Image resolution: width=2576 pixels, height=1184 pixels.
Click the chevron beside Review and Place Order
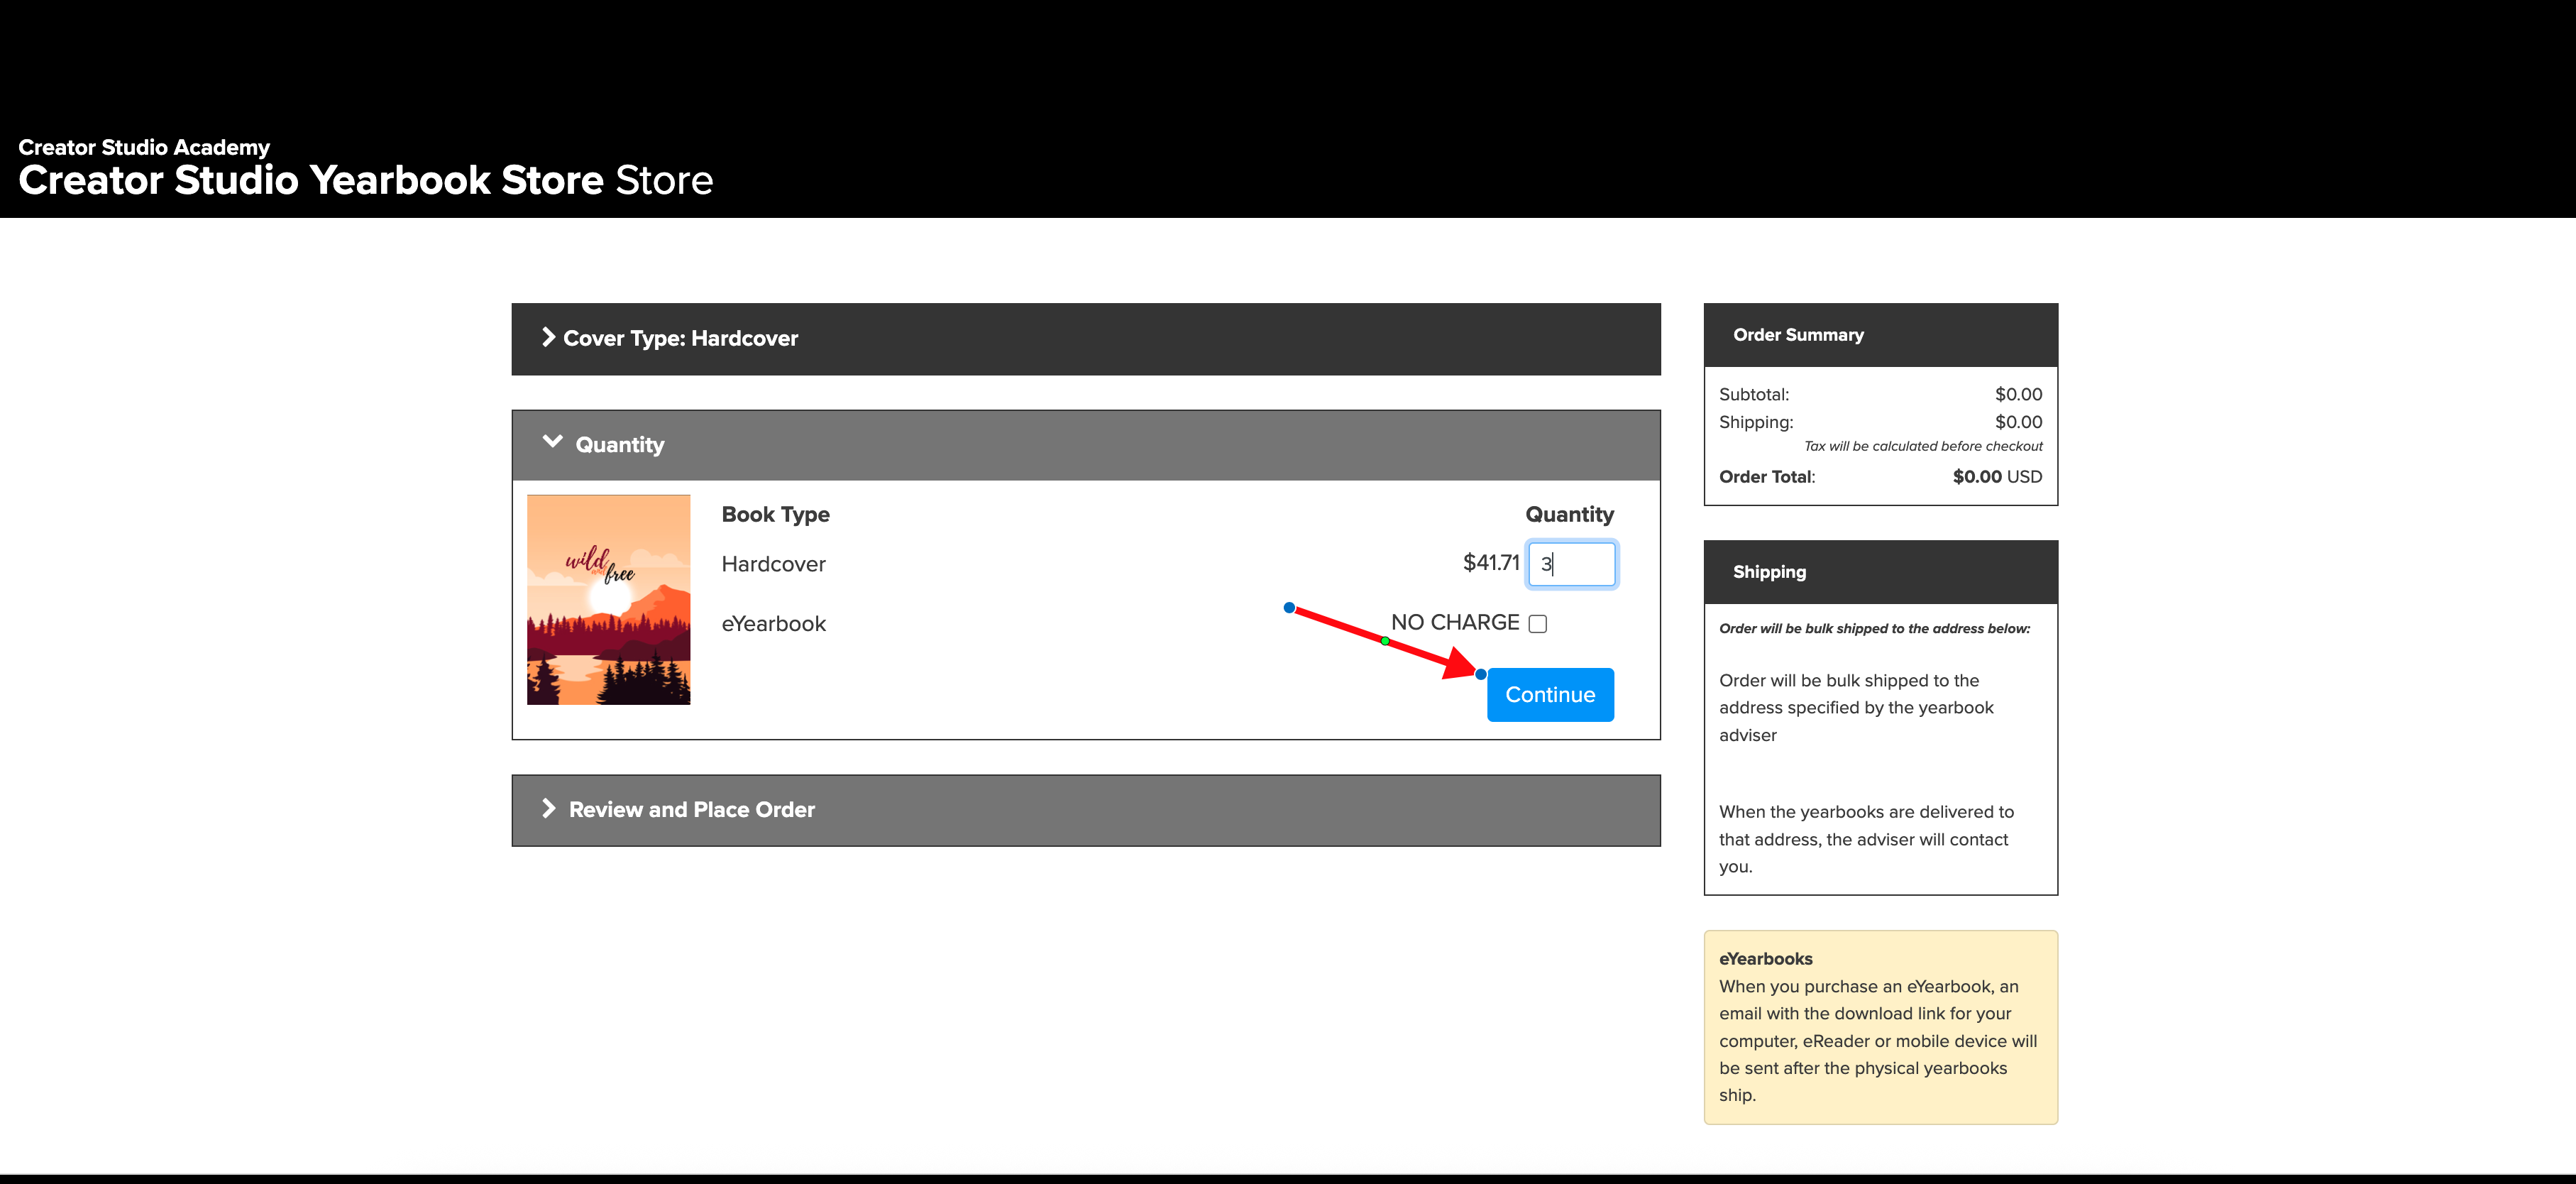pos(548,808)
